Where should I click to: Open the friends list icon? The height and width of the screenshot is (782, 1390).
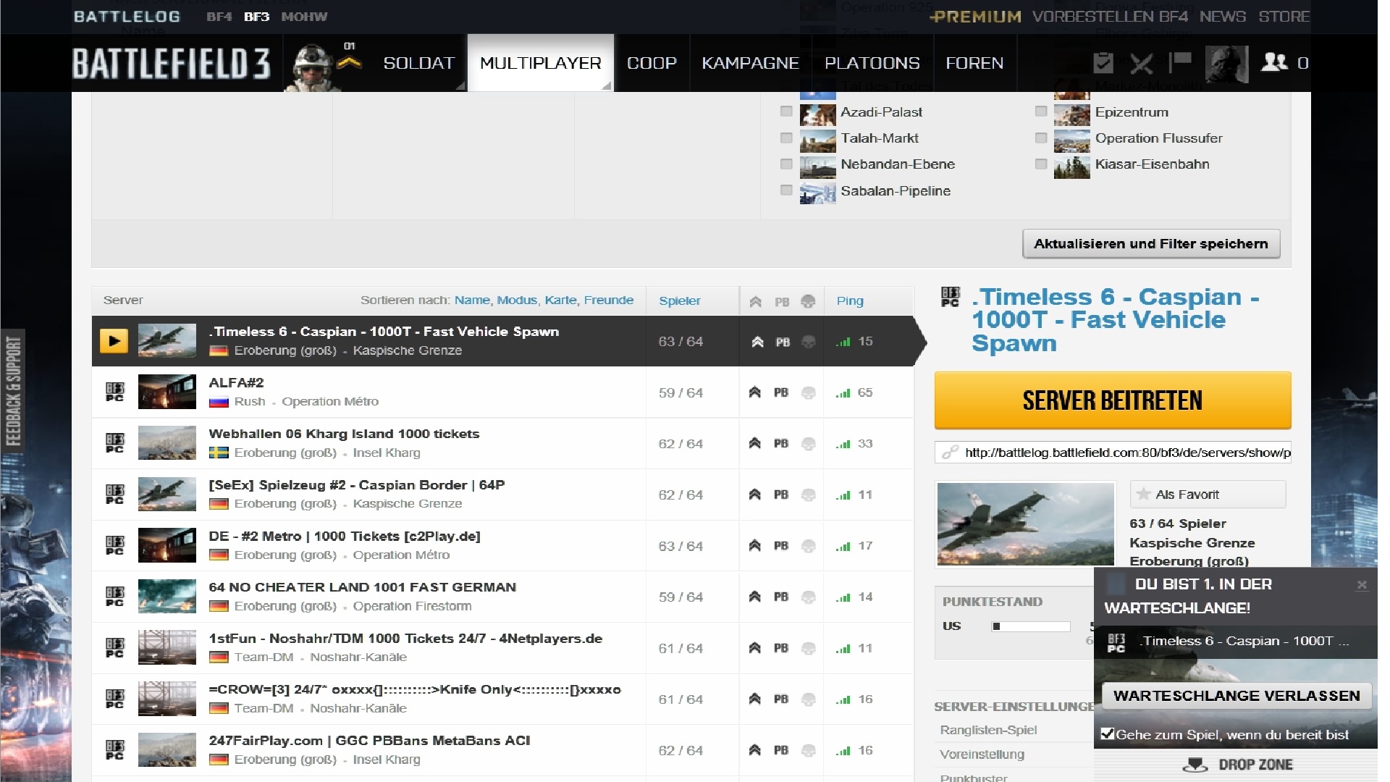point(1274,62)
